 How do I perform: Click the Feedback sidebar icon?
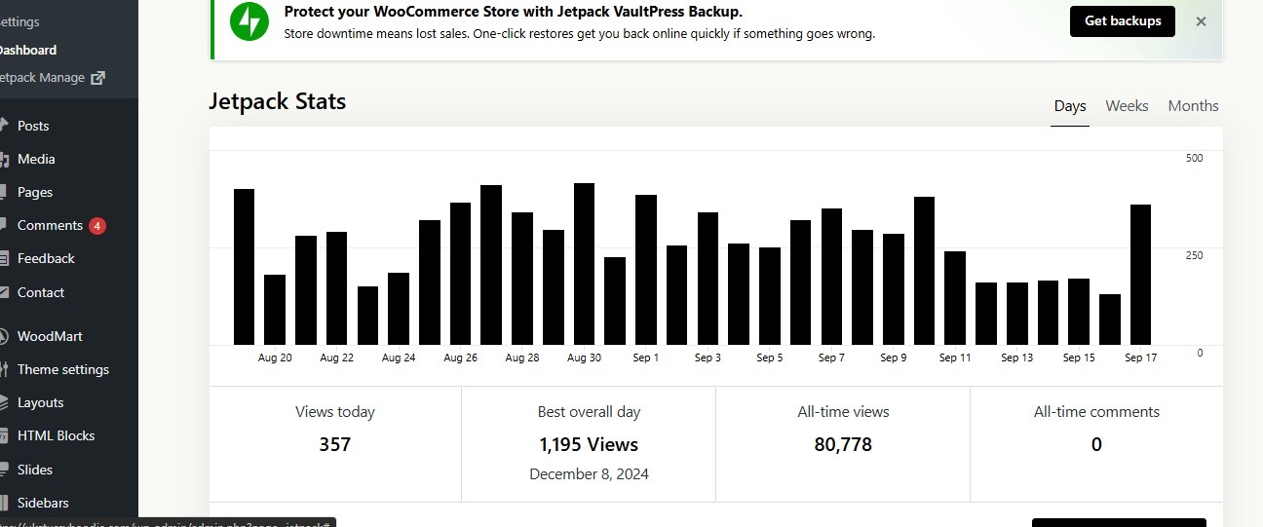tap(3, 258)
